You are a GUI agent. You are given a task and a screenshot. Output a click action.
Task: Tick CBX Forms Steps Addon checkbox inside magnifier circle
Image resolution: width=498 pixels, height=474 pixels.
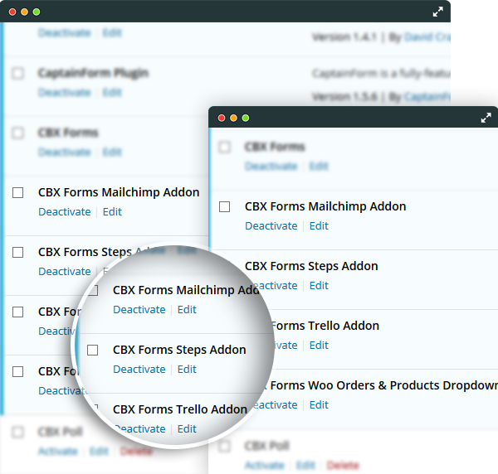(x=92, y=351)
